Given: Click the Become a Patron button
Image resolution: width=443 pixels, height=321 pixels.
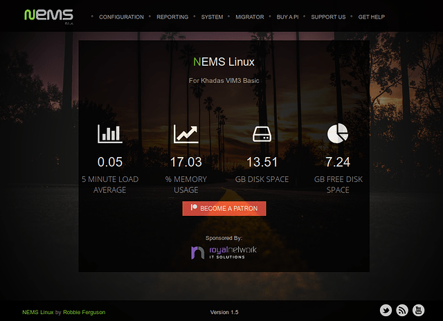Looking at the screenshot, I should point(224,208).
